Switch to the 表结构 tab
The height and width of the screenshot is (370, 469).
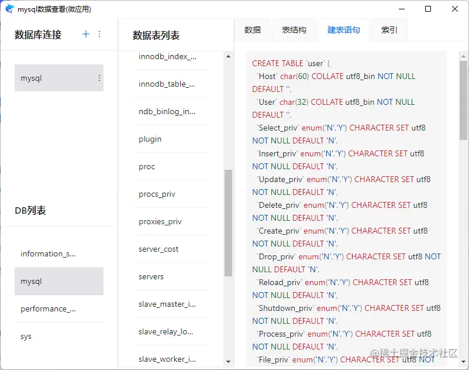coord(294,30)
